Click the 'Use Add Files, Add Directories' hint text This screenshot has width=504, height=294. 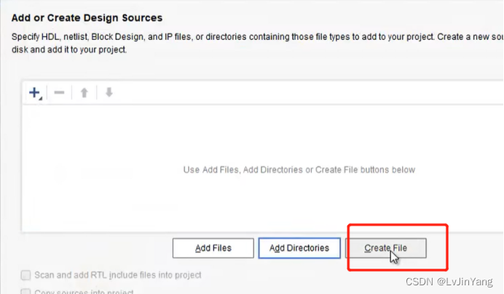point(299,170)
